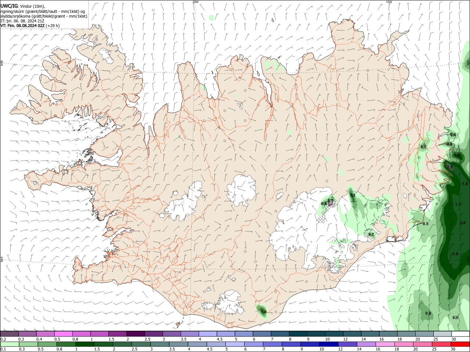Click the white 30 mm snow legend swatch
This screenshot has height=352, width=470.
click(460, 334)
